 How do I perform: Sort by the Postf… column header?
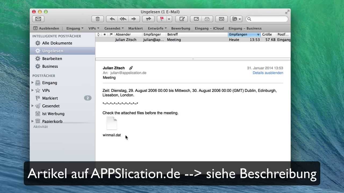point(283,35)
